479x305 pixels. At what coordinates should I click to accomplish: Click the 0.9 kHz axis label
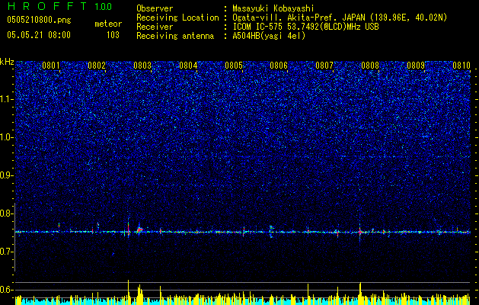click(x=6, y=175)
